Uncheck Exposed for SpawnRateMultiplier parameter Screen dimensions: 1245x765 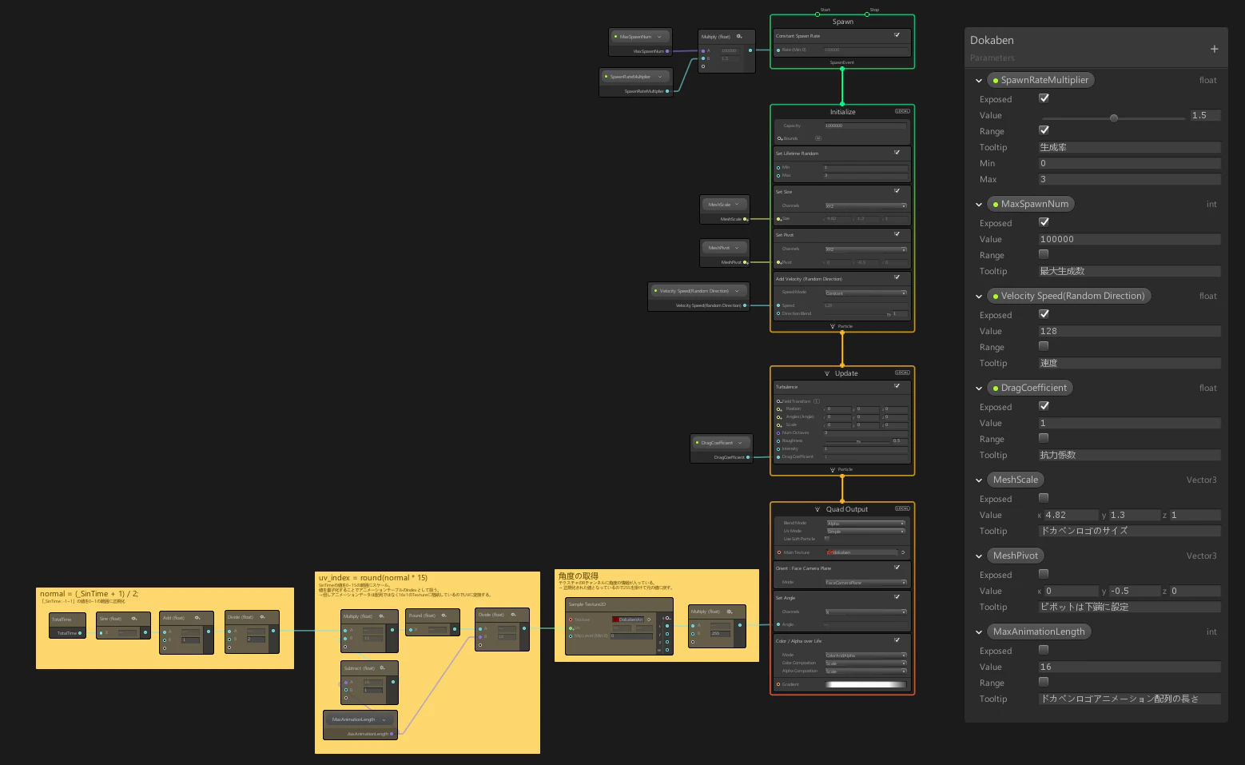point(1044,98)
